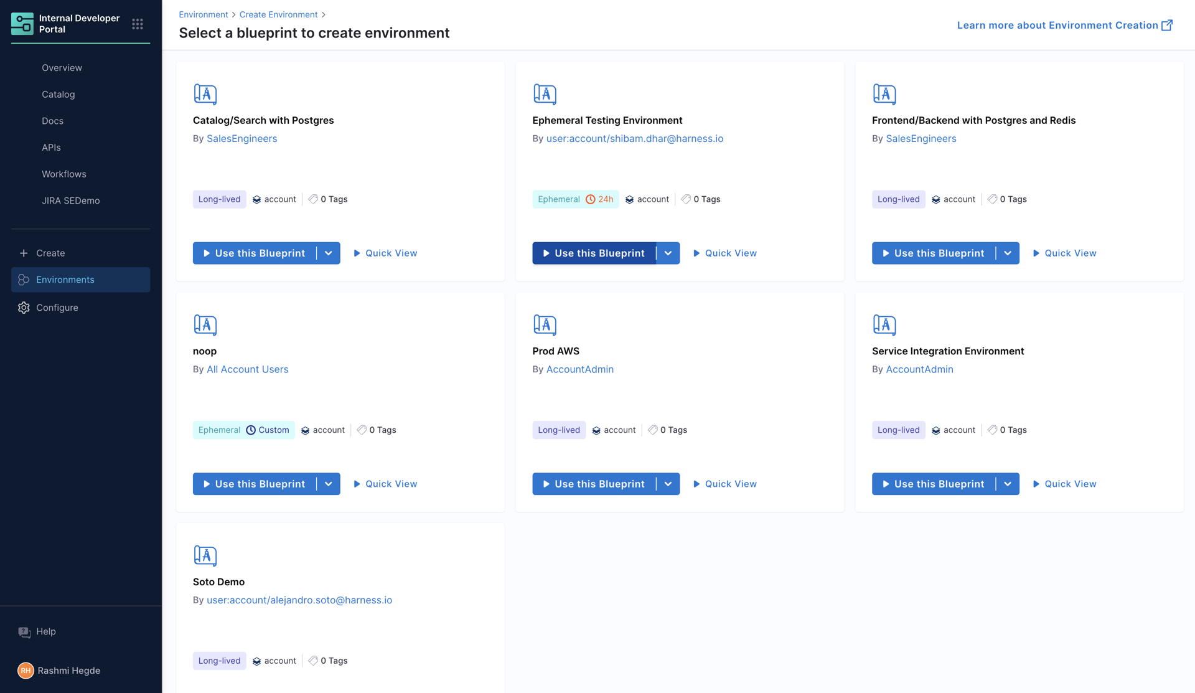Select JIRA SEDemo sidebar item
Image resolution: width=1195 pixels, height=693 pixels.
pos(71,200)
